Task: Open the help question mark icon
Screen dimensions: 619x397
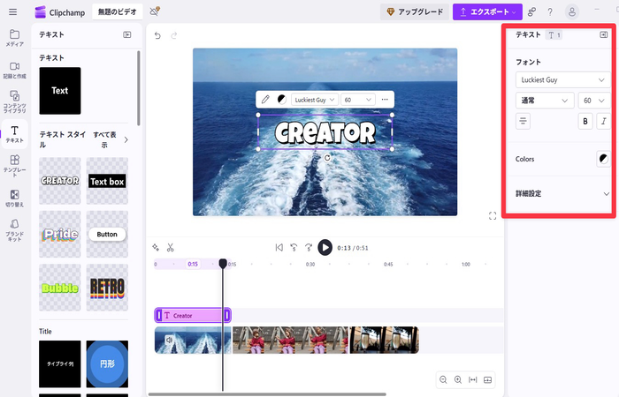Action: (551, 11)
